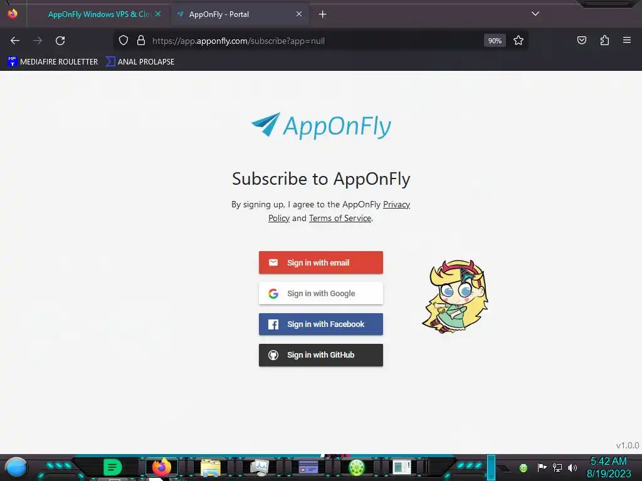Open the document window app in taskbar
Viewport: 642px width, 481px height.
click(402, 467)
